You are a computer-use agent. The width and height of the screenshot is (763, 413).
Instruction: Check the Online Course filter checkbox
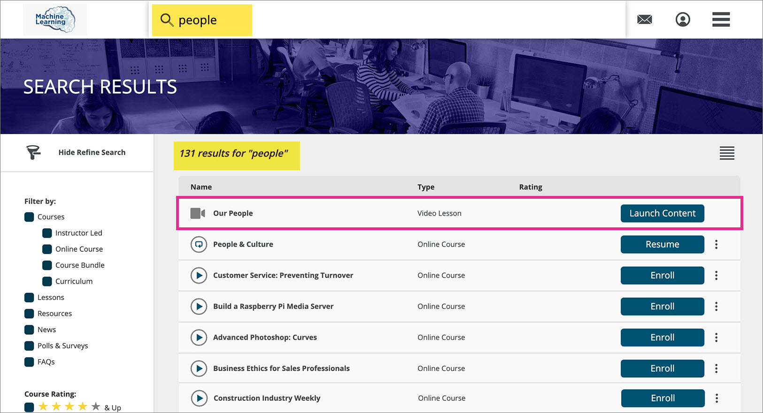(47, 249)
